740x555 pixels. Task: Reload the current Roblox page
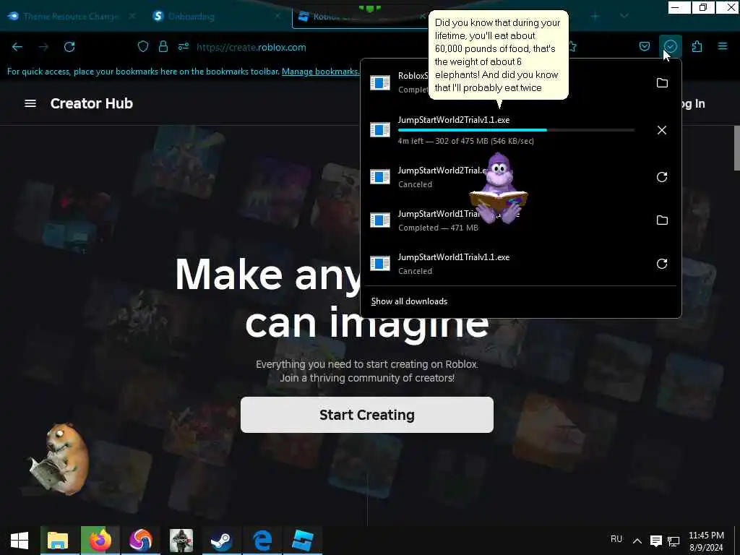(69, 47)
